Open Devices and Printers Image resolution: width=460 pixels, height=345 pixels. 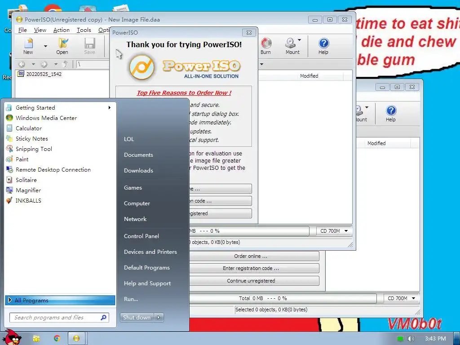150,252
